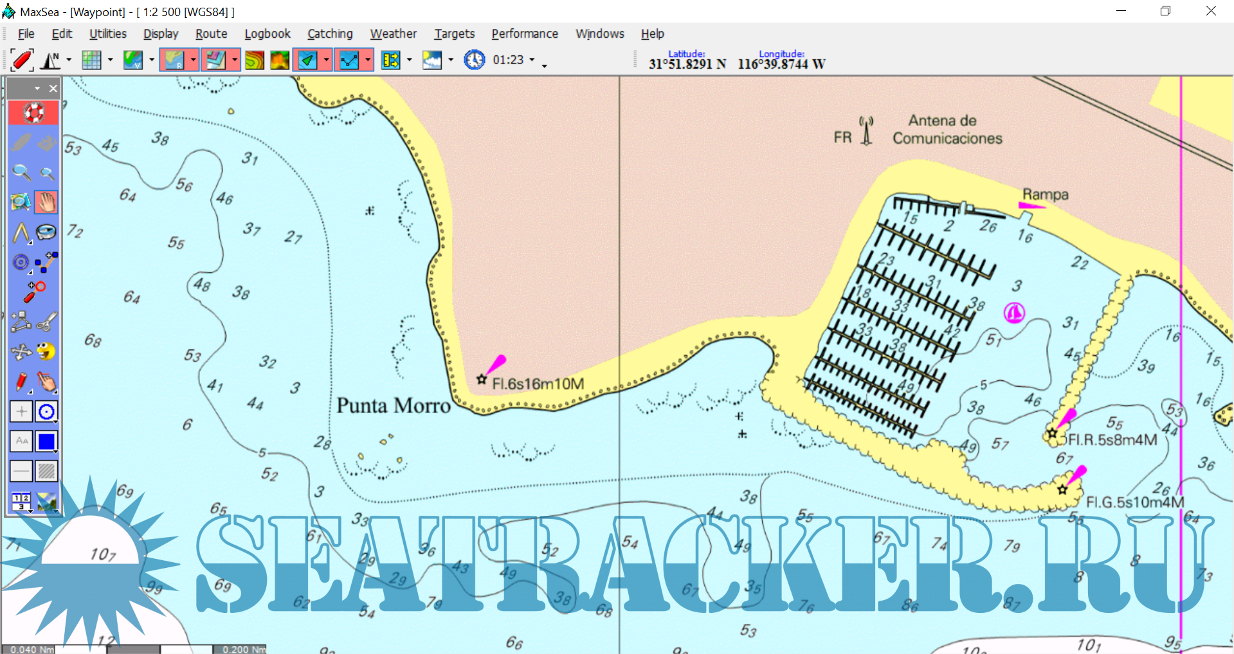Toggle the raster chart display button
This screenshot has height=654, width=1234.
coord(174,60)
